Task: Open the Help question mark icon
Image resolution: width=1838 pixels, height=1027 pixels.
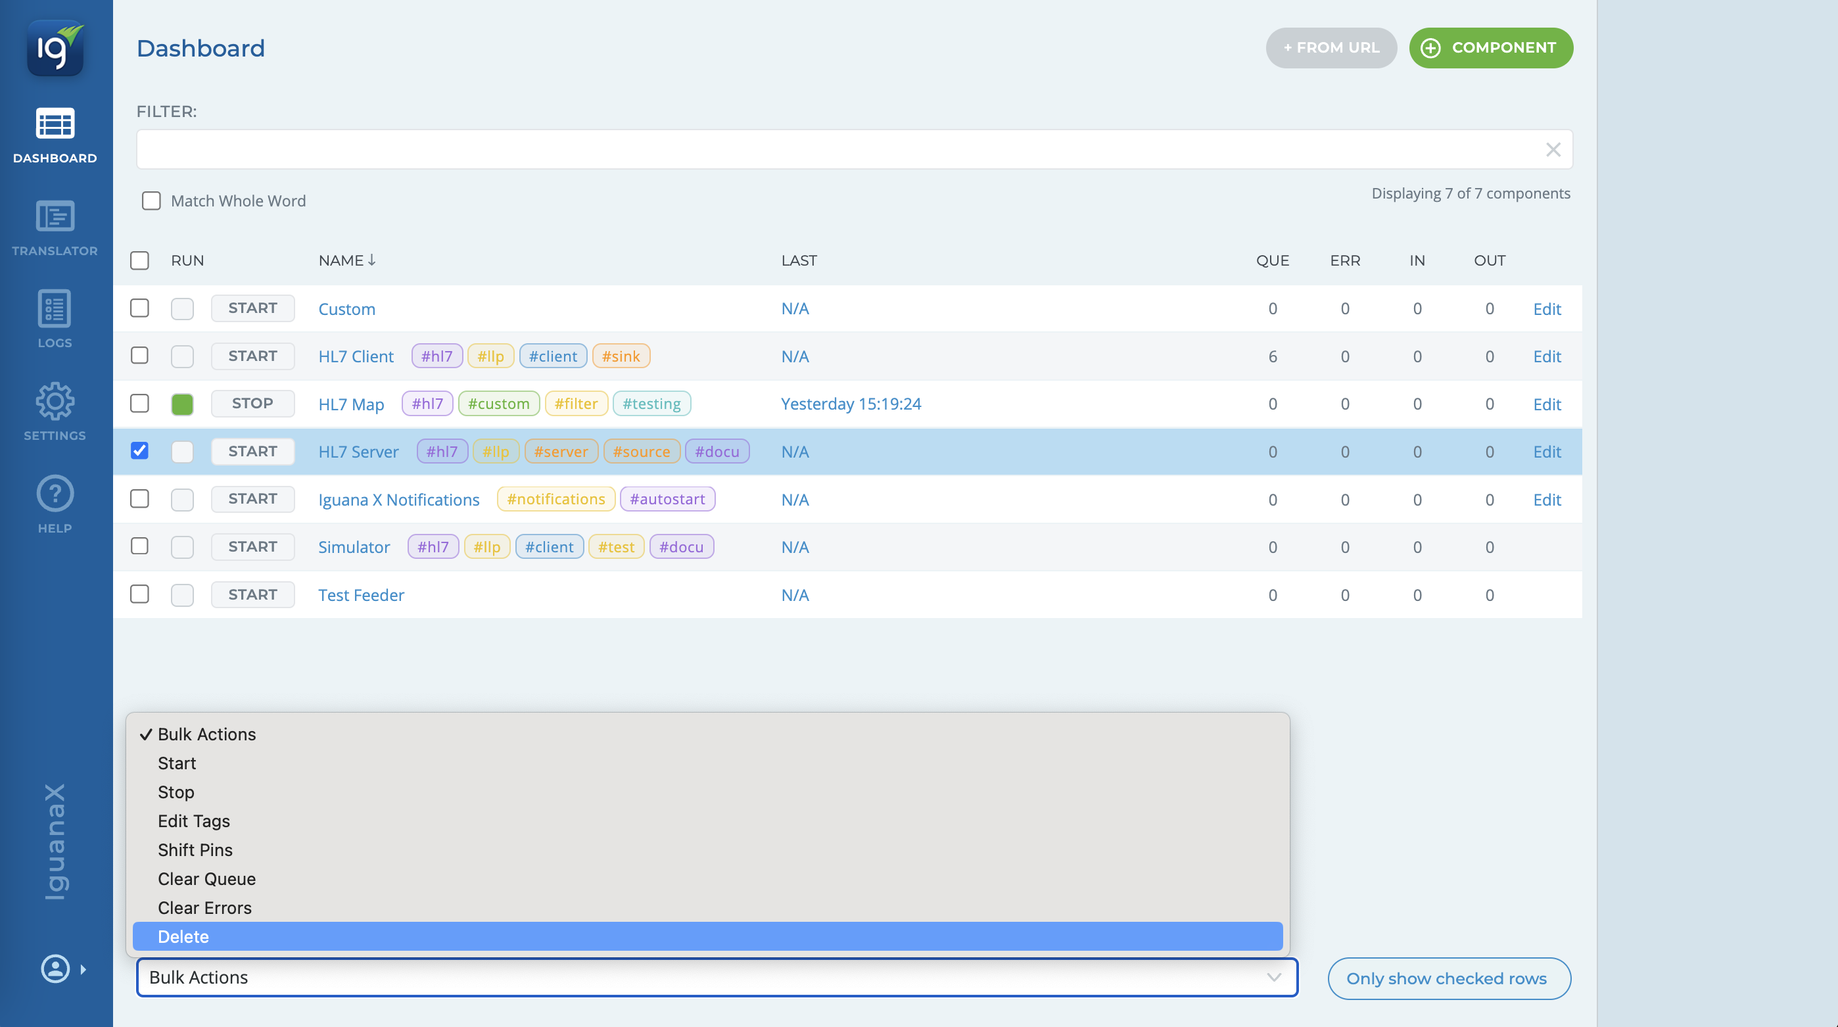Action: 55,494
